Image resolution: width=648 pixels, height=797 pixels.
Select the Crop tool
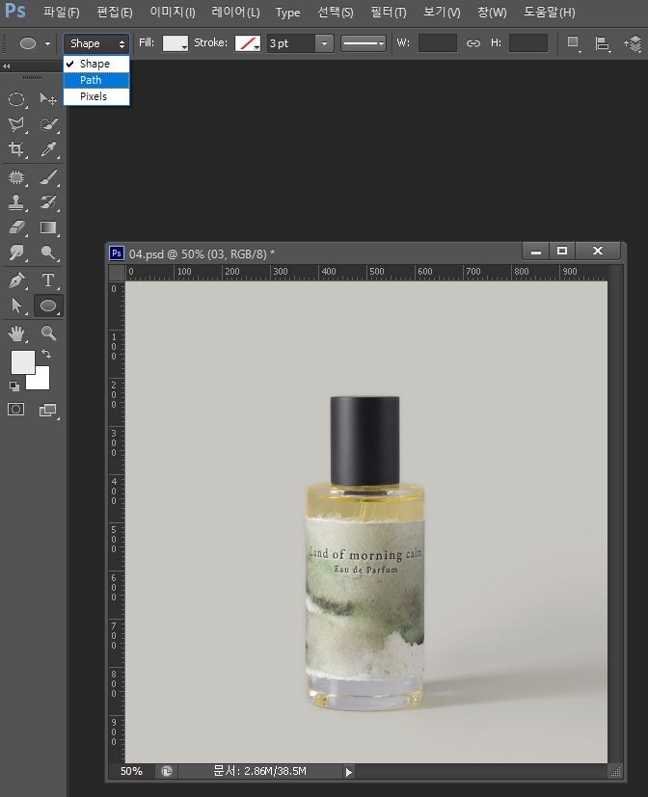tap(16, 149)
